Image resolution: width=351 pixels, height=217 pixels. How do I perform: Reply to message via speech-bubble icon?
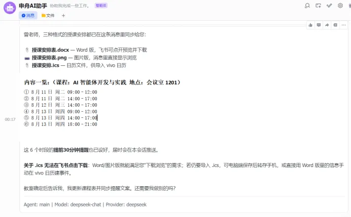[x=319, y=25]
